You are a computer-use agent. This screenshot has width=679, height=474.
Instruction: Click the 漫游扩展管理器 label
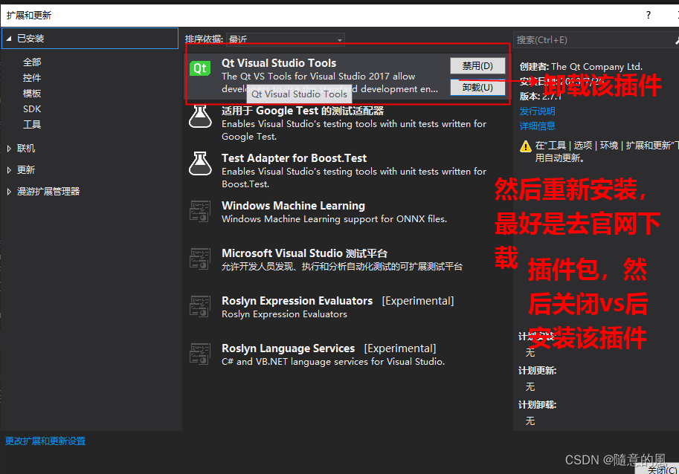click(x=48, y=192)
